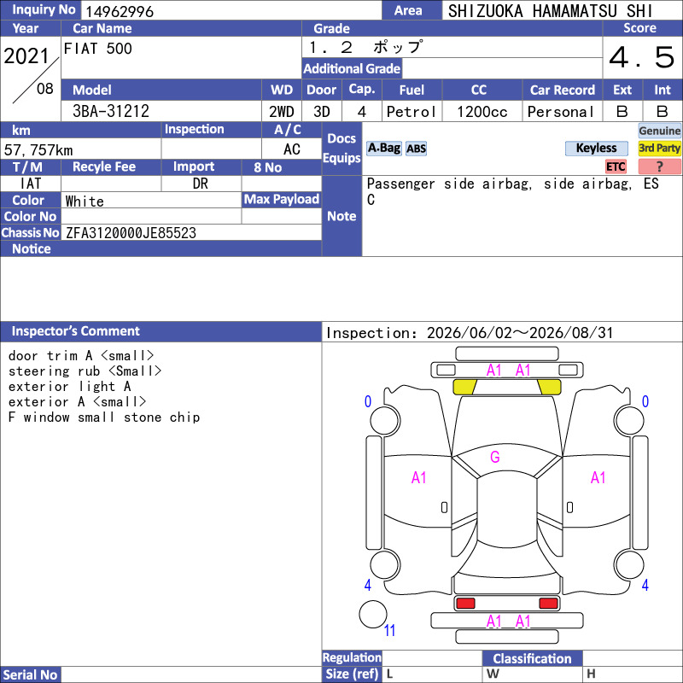This screenshot has height=683, width=683.
Task: Click the Inspector's Comment header
Action: [75, 331]
